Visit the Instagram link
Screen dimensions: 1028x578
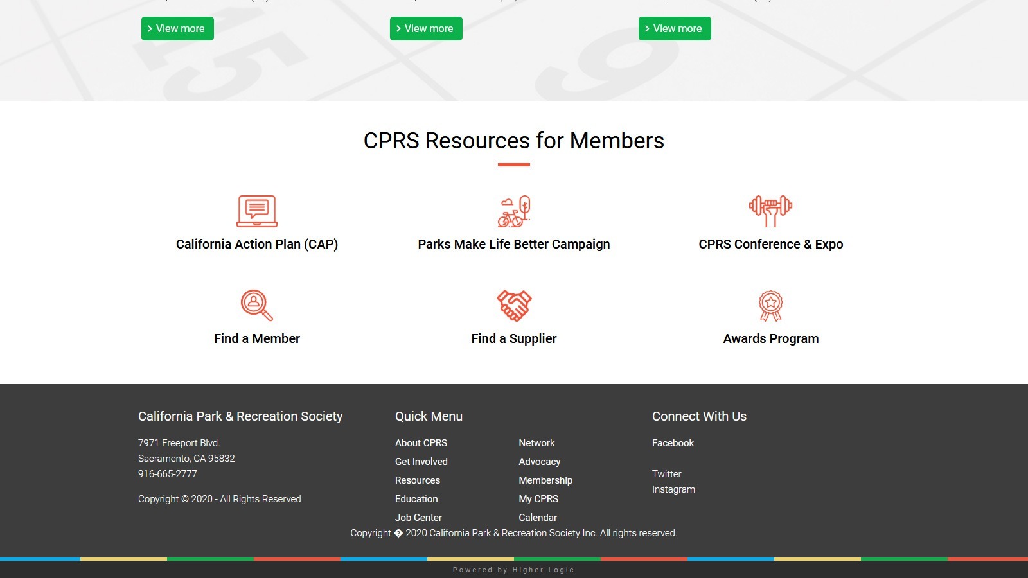(673, 489)
